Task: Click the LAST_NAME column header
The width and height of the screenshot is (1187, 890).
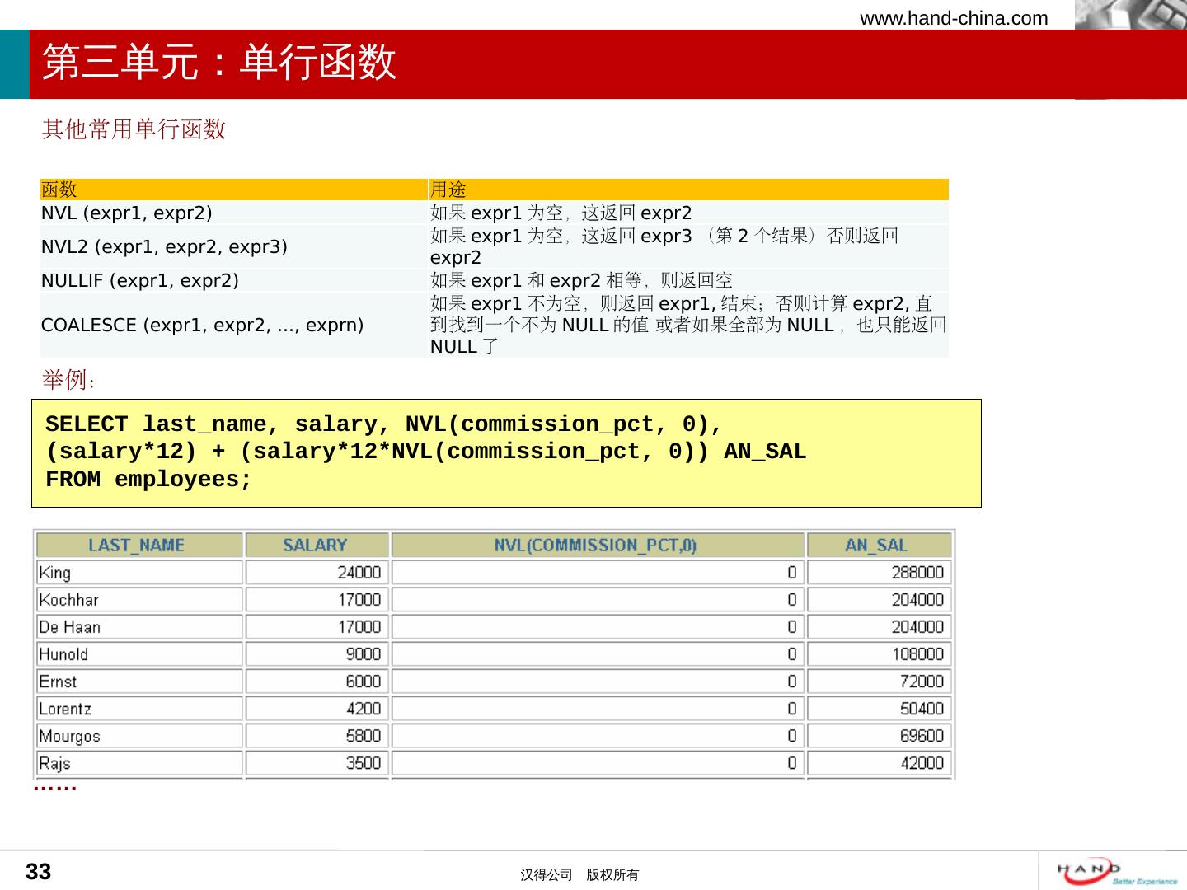Action: tap(137, 546)
